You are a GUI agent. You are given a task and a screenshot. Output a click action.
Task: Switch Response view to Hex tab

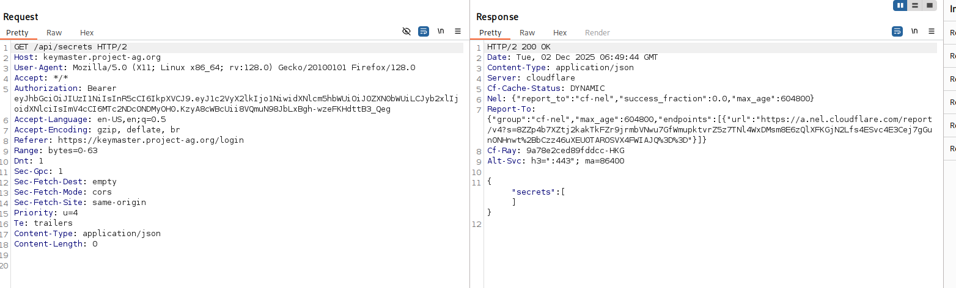pos(560,33)
